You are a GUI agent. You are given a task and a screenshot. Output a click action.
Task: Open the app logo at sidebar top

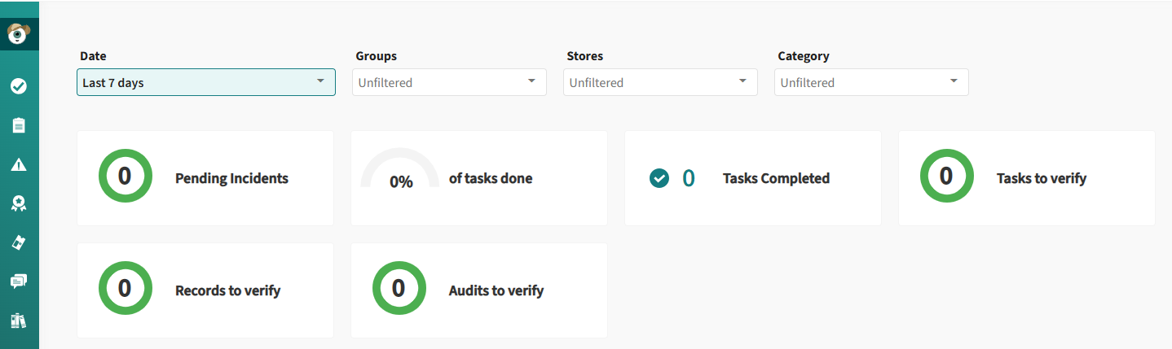18,34
